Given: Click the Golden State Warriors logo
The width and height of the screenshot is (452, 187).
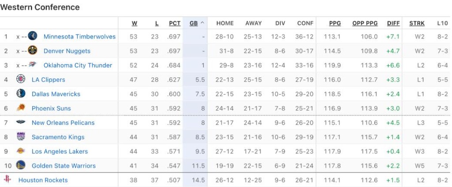Looking at the screenshot, I should click(21, 165).
